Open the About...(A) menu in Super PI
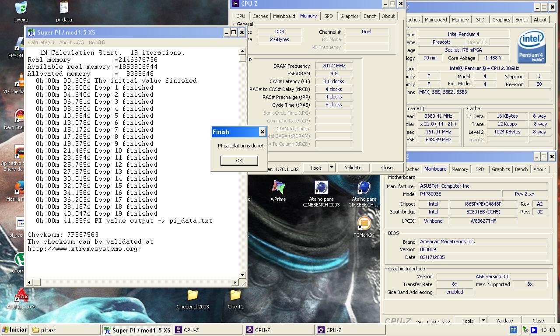The width and height of the screenshot is (560, 336). click(x=71, y=42)
